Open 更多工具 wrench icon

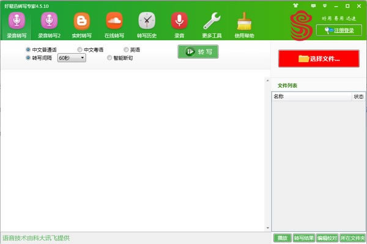point(212,24)
